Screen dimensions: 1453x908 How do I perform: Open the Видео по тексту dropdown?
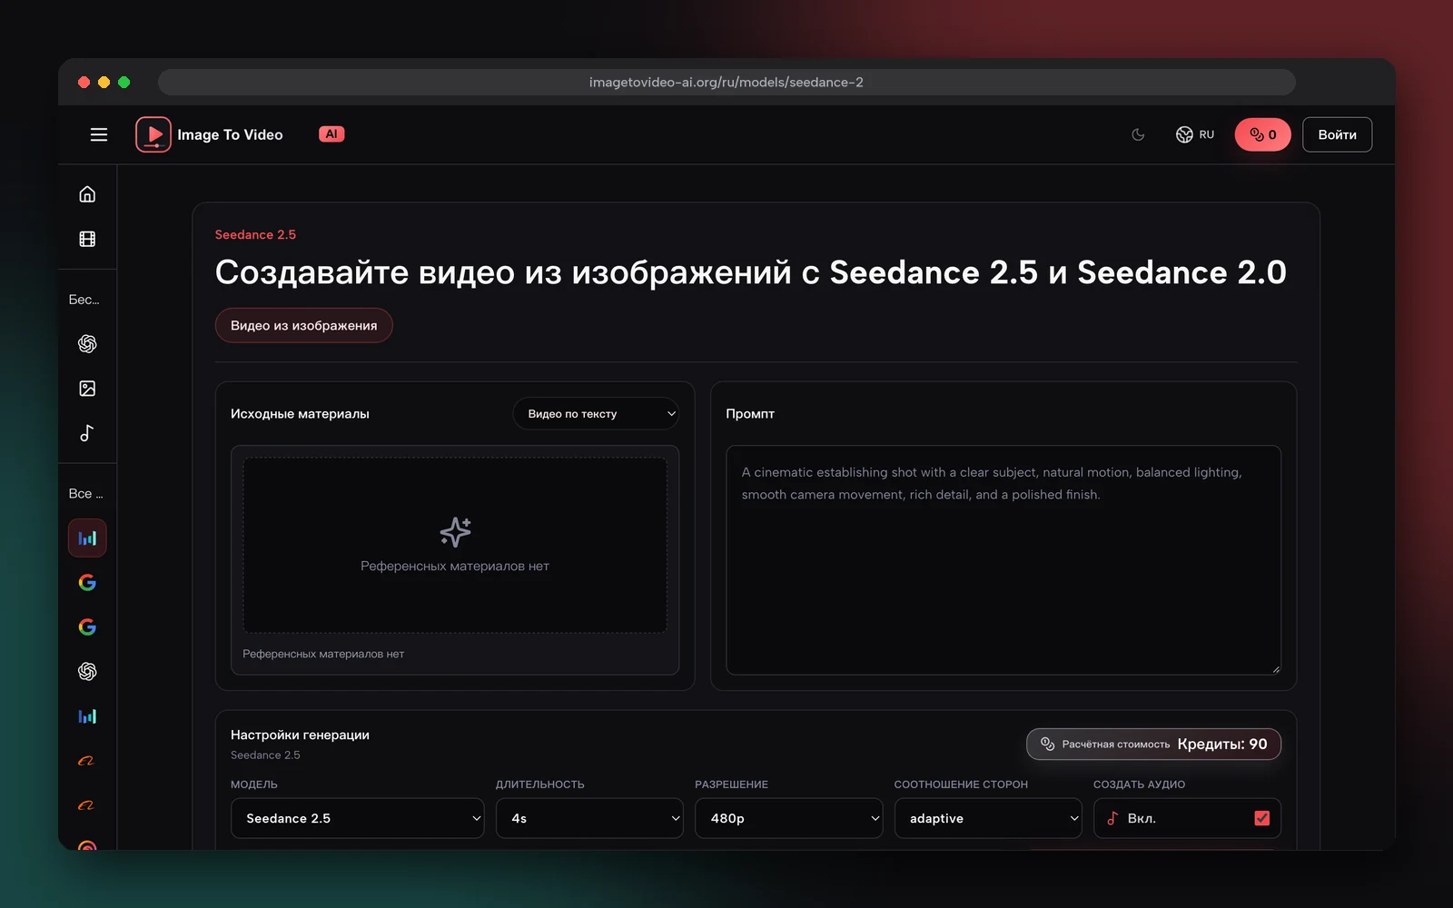(x=596, y=414)
